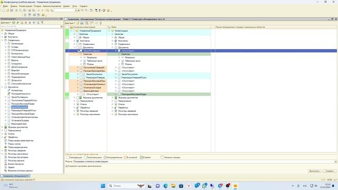Click the Move up arrow in Configuration panel toolbar

point(30,23)
